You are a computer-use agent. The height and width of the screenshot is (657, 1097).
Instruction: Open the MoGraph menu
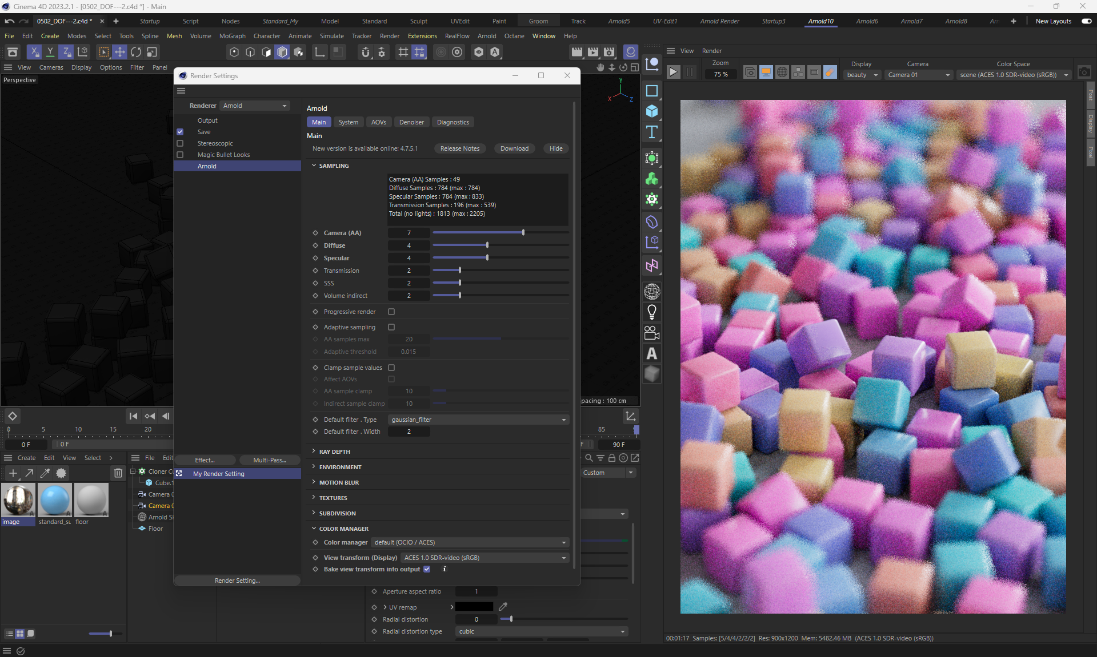click(x=232, y=36)
